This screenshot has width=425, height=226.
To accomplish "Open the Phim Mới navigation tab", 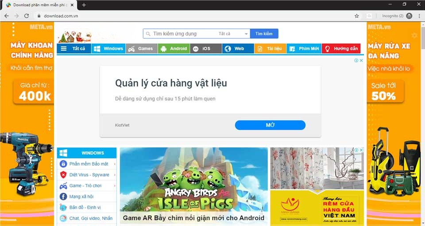I will pyautogui.click(x=304, y=49).
